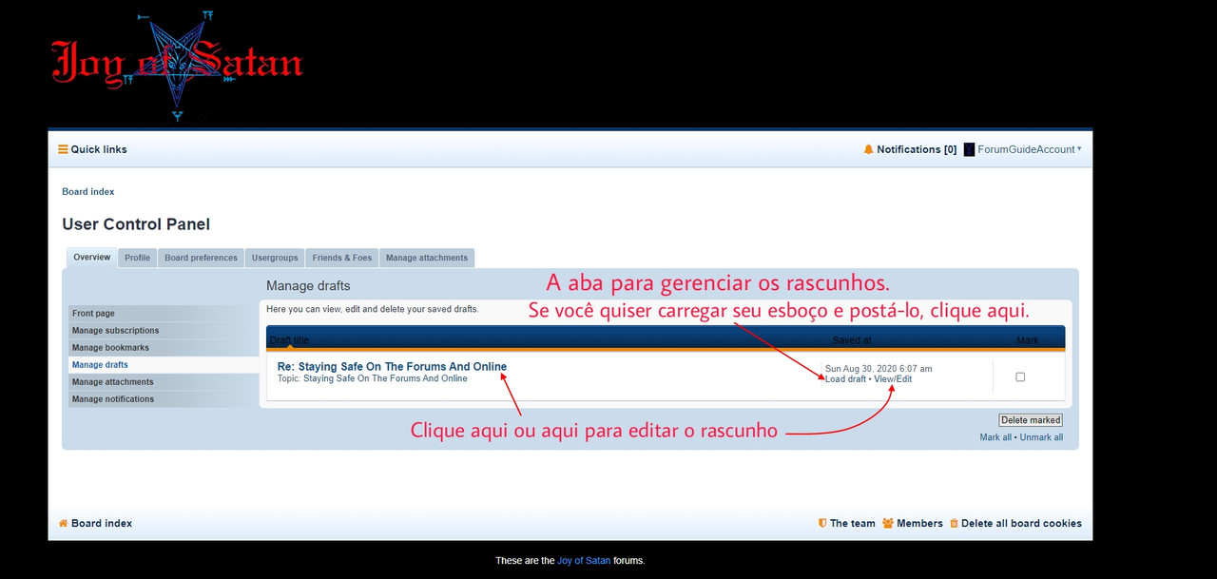Select Front page in the sidebar

point(164,314)
